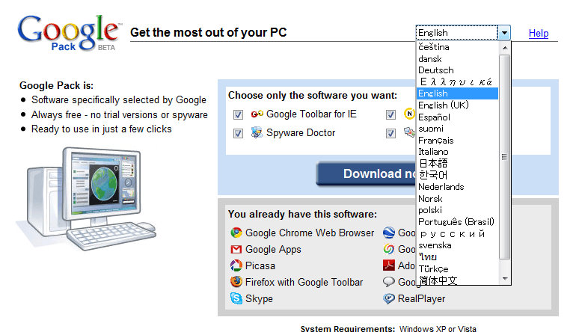Screen dimensions: 579x332
Task: Choose Français in the language list
Action: 458,141
